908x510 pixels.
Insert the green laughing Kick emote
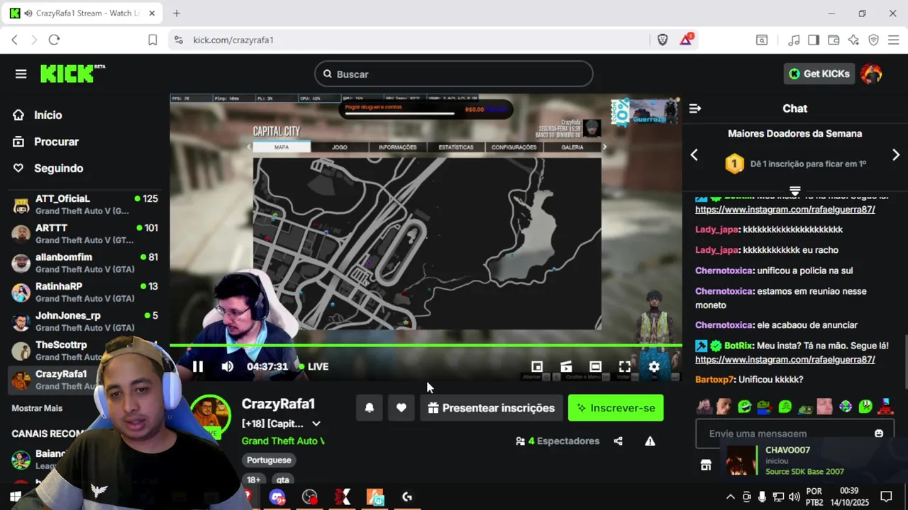744,407
